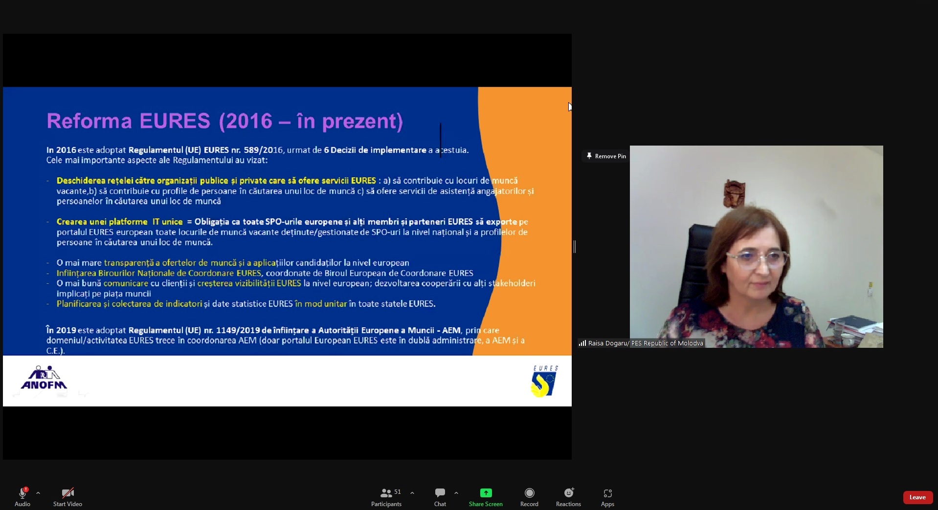Expand the arrow next to Chat
This screenshot has width=938, height=510.
[x=456, y=493]
